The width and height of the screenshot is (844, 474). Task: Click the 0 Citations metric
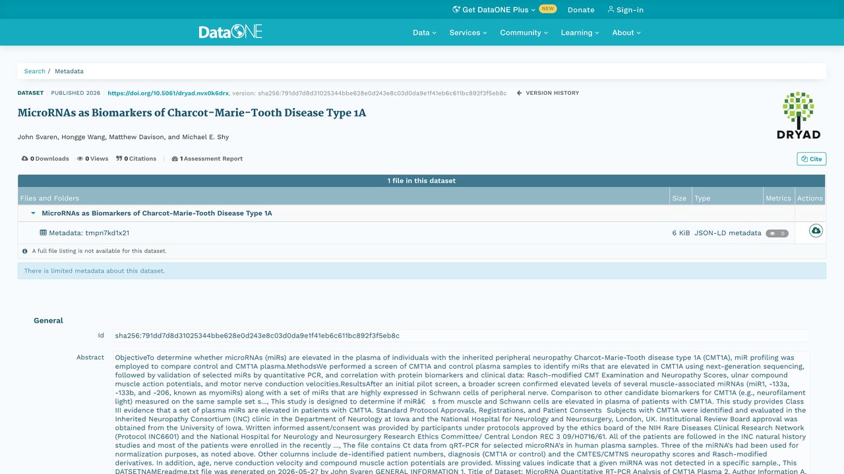(x=136, y=159)
